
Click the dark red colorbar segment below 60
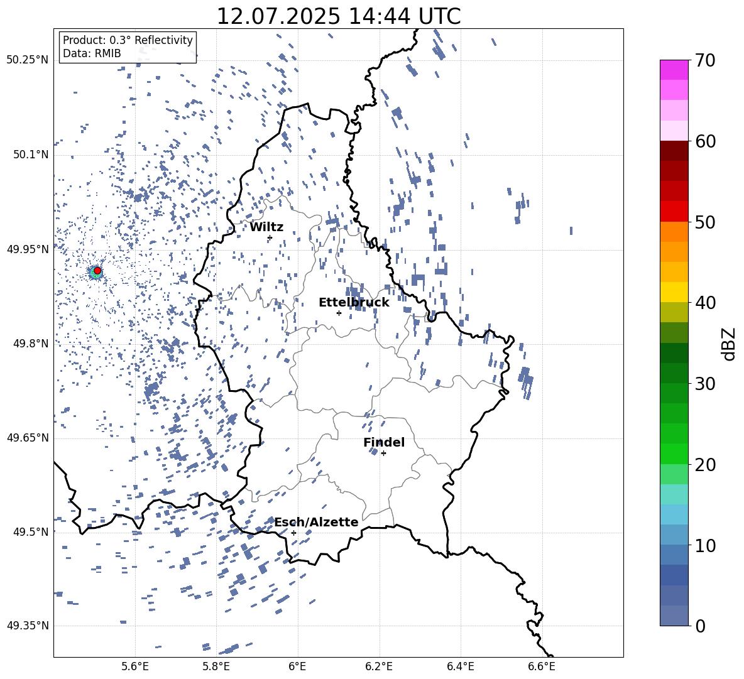(x=674, y=151)
